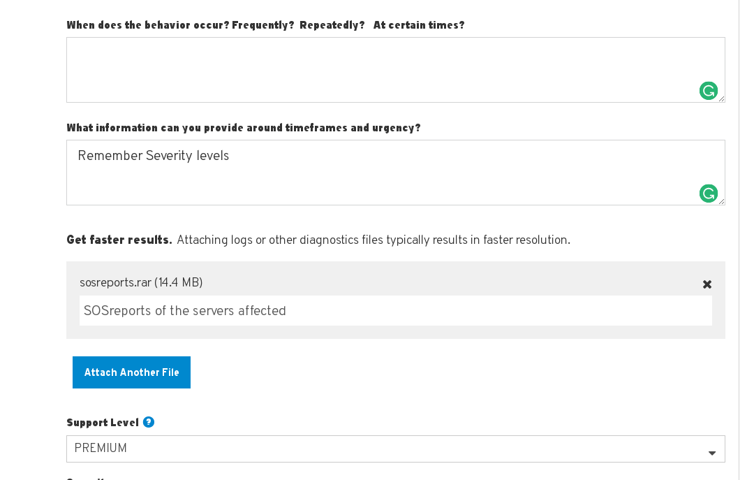This screenshot has width=754, height=480.
Task: Click Grammarly icon in behavior occurrence textarea
Action: coord(708,91)
